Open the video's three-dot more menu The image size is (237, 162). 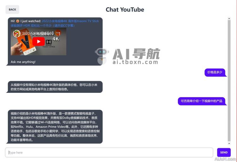(59, 33)
